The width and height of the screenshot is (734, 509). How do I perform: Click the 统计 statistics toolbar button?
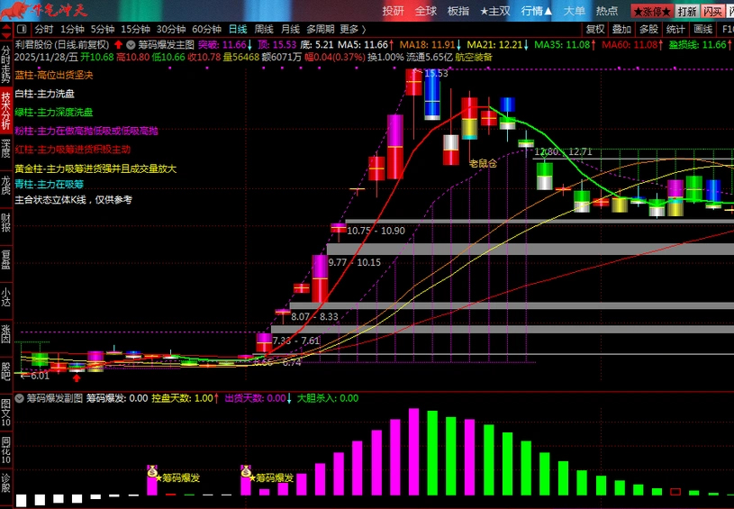(675, 29)
